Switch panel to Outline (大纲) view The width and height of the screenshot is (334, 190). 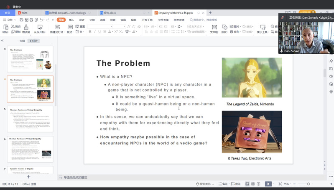22,41
